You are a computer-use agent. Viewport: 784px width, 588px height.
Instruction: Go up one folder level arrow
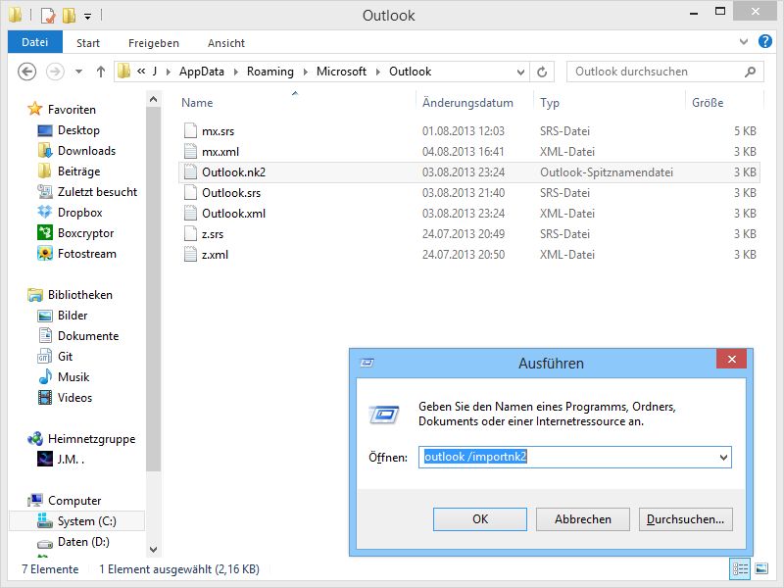point(101,72)
